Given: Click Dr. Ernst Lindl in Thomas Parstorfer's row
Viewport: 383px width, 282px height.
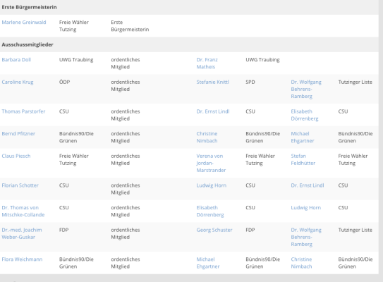Looking at the screenshot, I should pyautogui.click(x=213, y=111).
